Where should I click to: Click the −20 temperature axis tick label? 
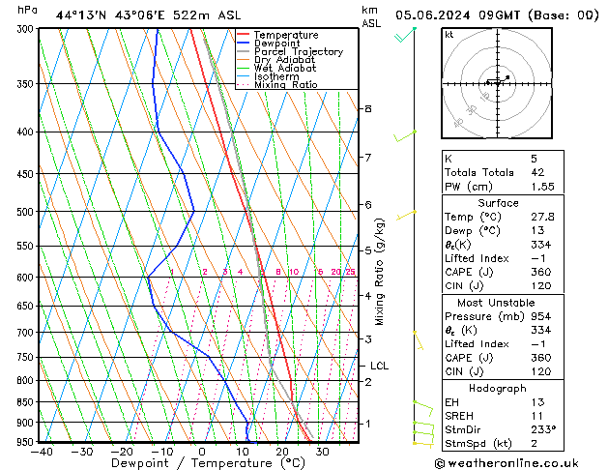(122, 452)
